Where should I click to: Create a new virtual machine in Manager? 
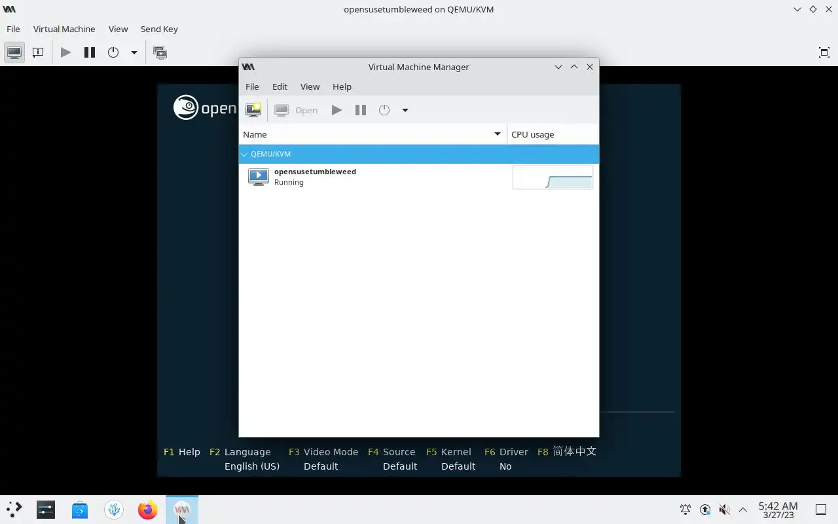pyautogui.click(x=253, y=110)
